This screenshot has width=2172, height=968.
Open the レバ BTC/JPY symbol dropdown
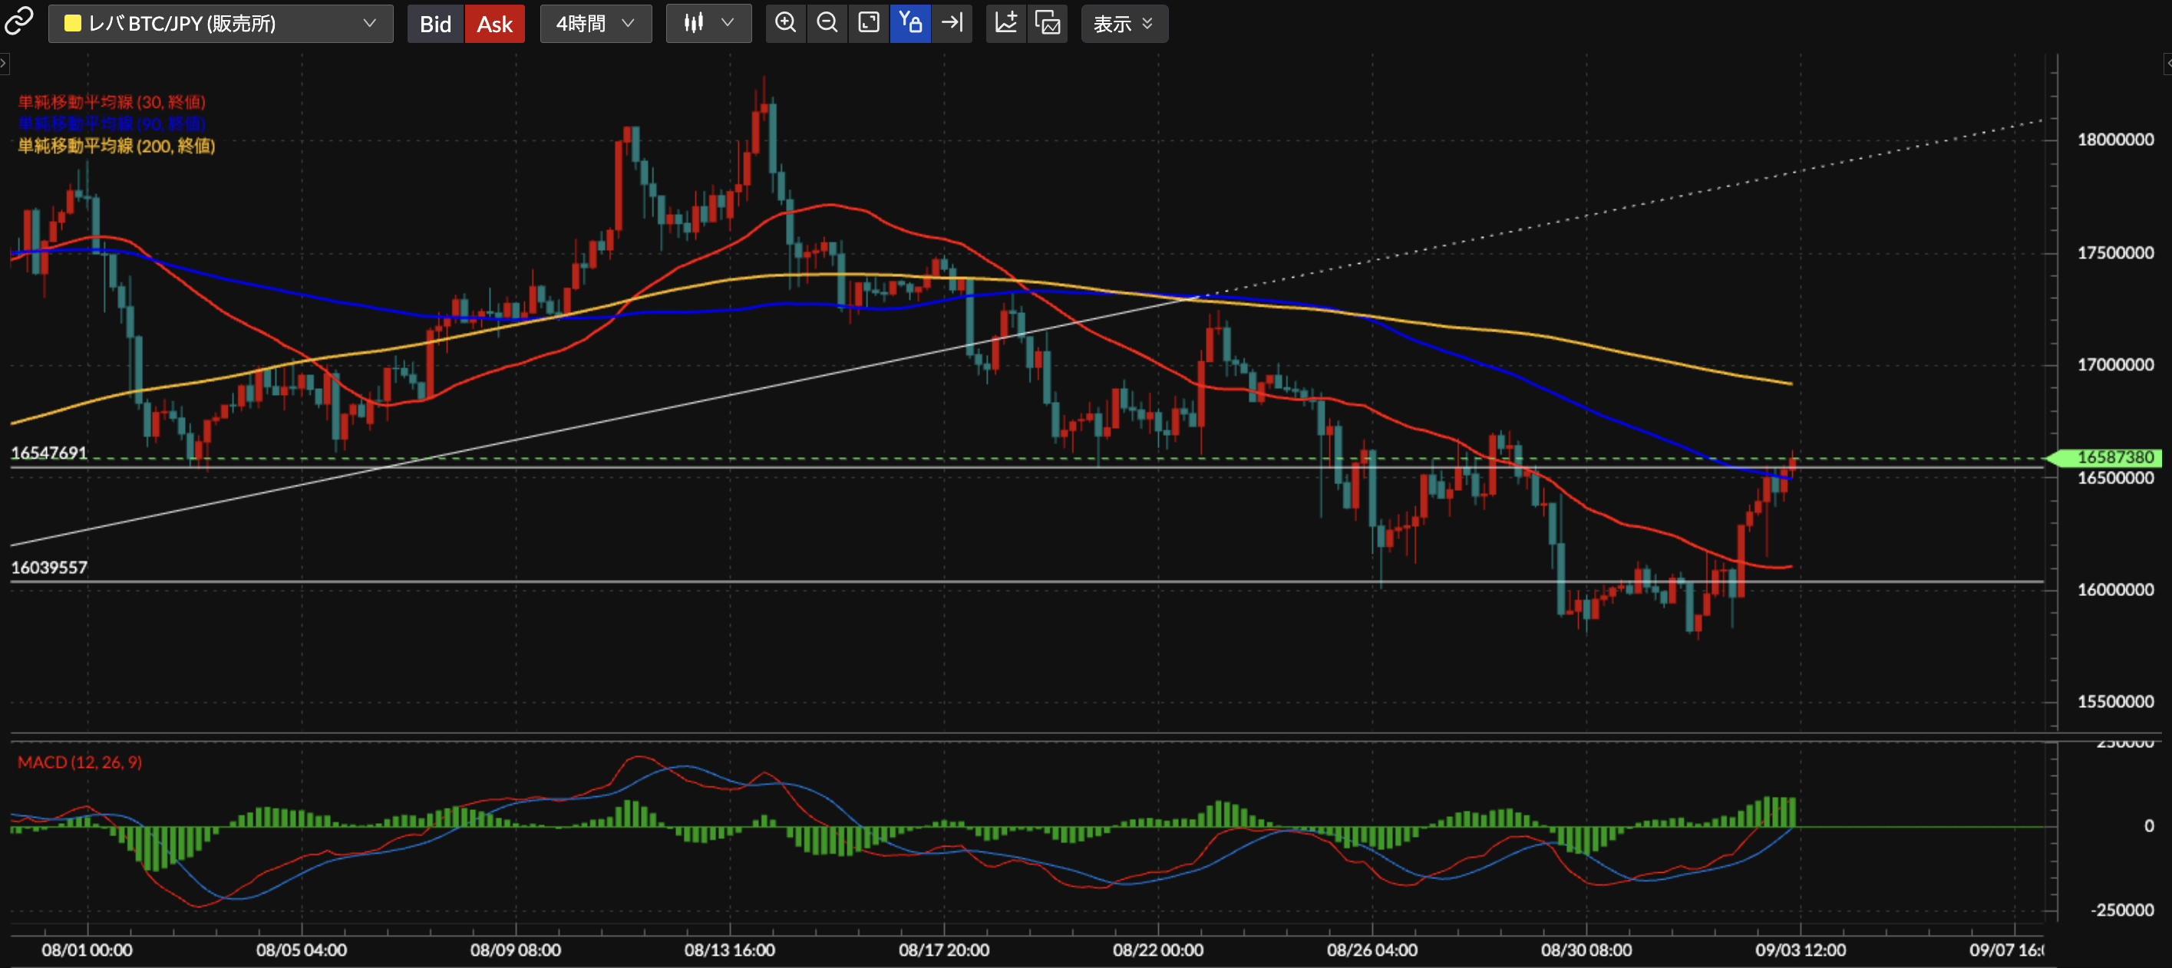221,24
